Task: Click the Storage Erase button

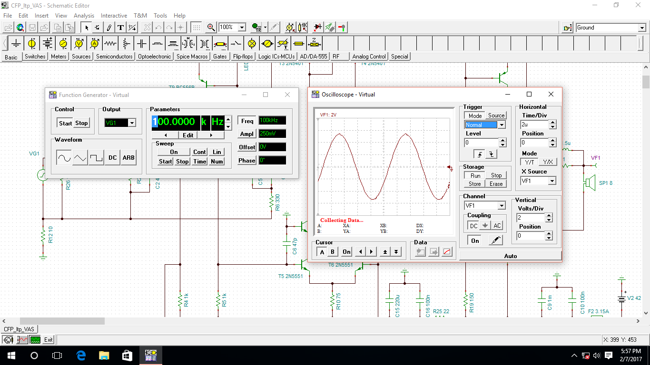Action: [x=496, y=184]
